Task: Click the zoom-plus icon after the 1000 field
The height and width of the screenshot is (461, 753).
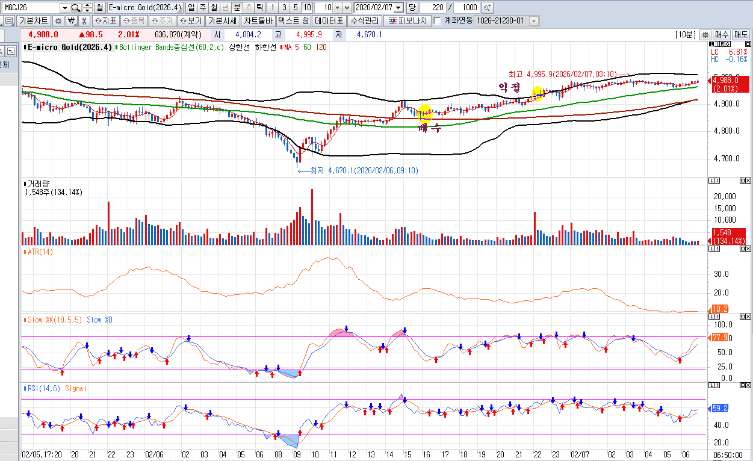Action: tap(488, 8)
